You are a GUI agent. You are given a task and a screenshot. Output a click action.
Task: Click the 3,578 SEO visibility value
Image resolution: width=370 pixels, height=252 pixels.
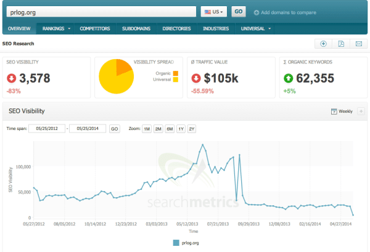[35, 78]
